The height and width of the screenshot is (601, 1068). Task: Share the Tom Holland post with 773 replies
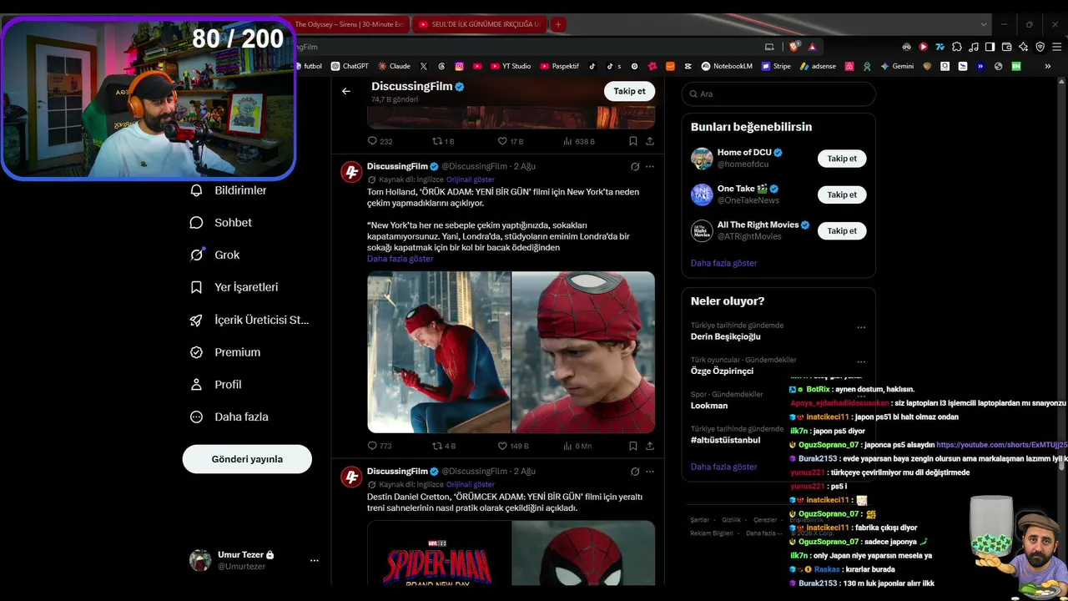pyautogui.click(x=650, y=446)
